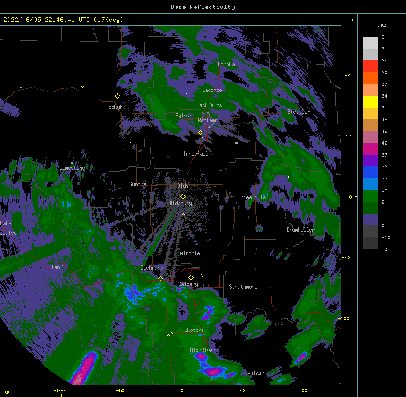Click the Sylvan label on the map
Screen dimensions: 406x397
pos(184,116)
